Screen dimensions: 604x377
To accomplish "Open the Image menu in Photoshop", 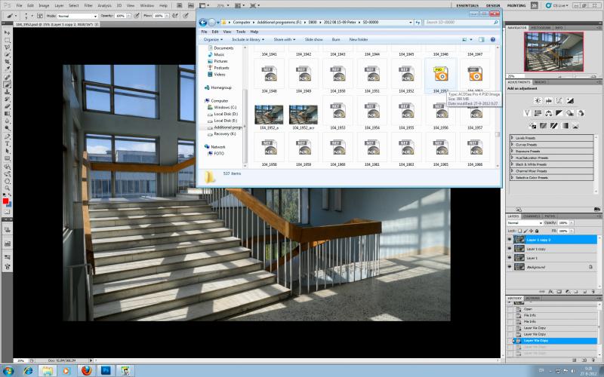I will (44, 6).
